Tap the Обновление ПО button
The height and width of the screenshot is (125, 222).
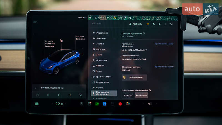pos(134,77)
